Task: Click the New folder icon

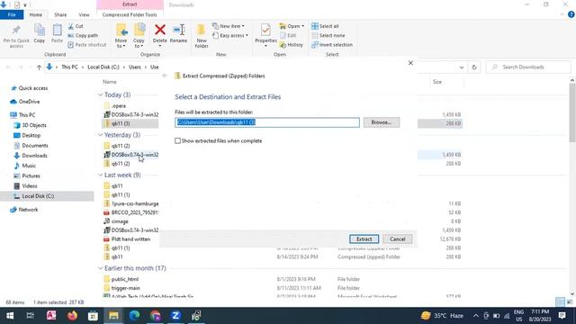Action: click(202, 30)
